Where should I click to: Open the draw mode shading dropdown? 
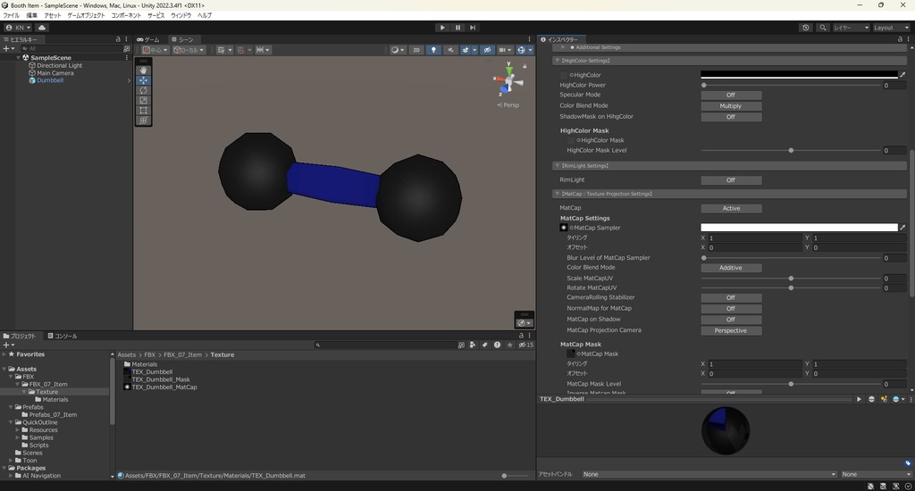coord(398,50)
